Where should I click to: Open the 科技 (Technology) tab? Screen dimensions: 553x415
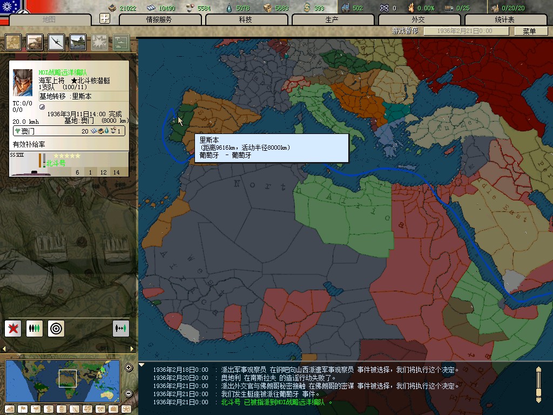coord(245,19)
